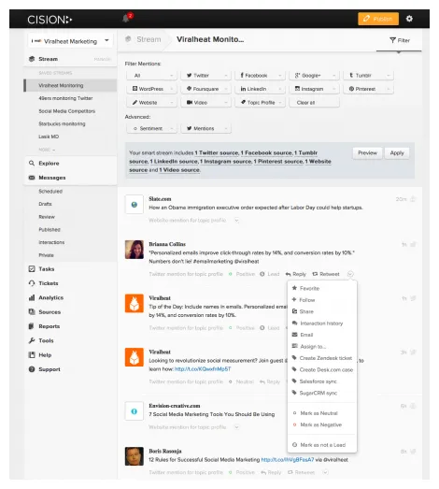Image resolution: width=439 pixels, height=489 pixels.
Task: Click the Apply button
Action: coord(397,153)
